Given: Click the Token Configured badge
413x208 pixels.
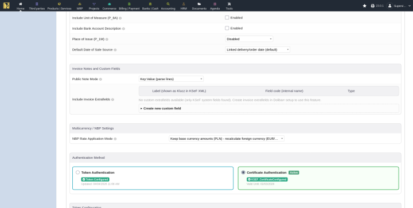Looking at the screenshot, I should point(95,179).
